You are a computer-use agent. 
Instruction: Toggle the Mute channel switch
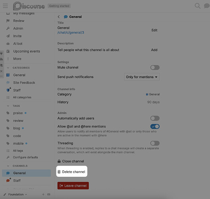[x=155, y=67]
